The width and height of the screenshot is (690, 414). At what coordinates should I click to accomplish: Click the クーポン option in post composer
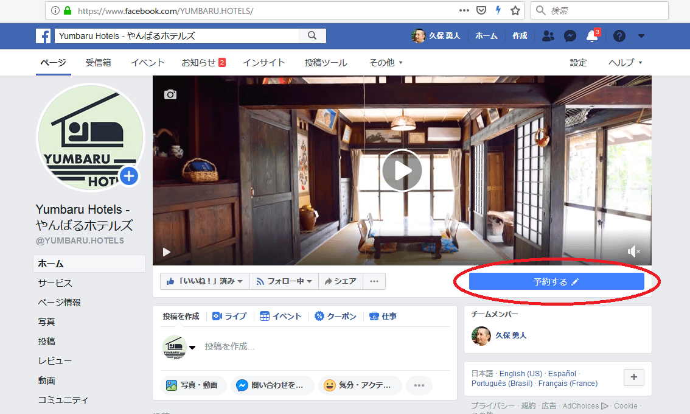click(x=336, y=316)
